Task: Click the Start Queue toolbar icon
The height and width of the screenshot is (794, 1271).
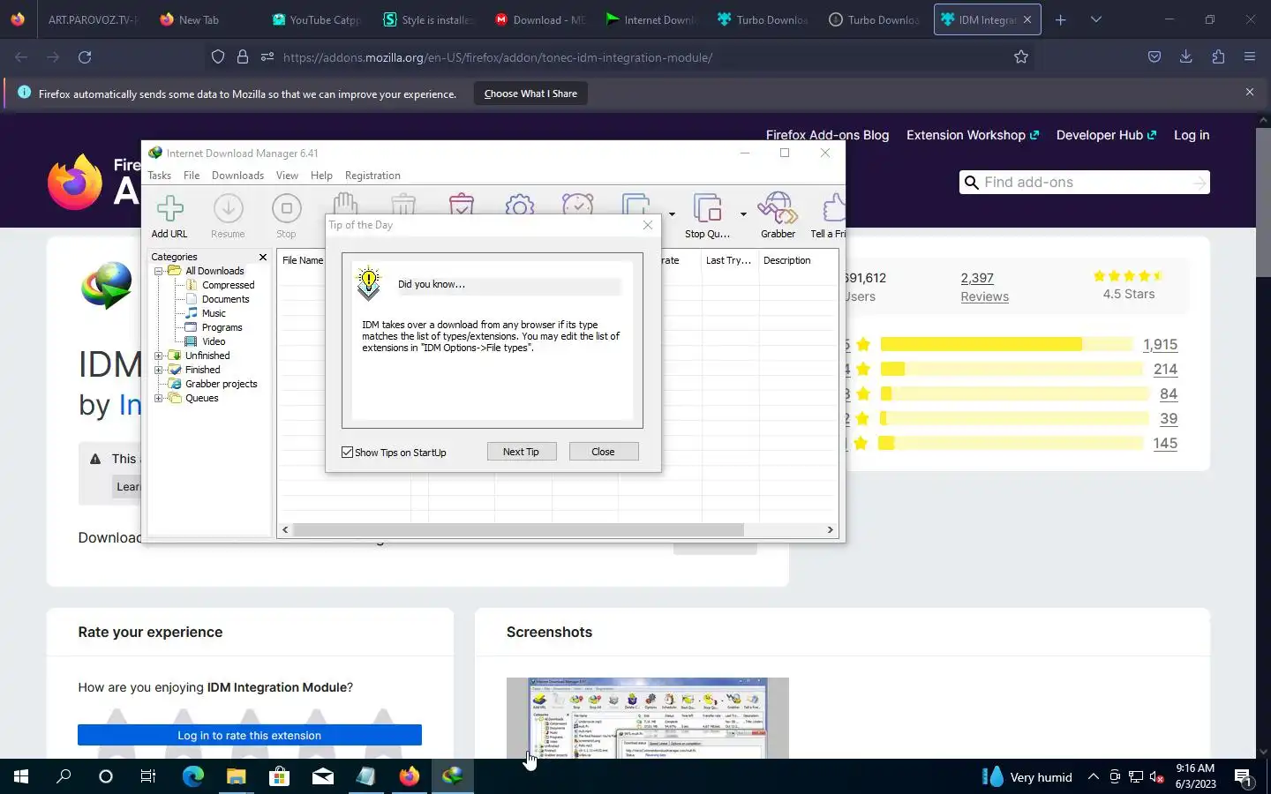Action: coord(635,204)
